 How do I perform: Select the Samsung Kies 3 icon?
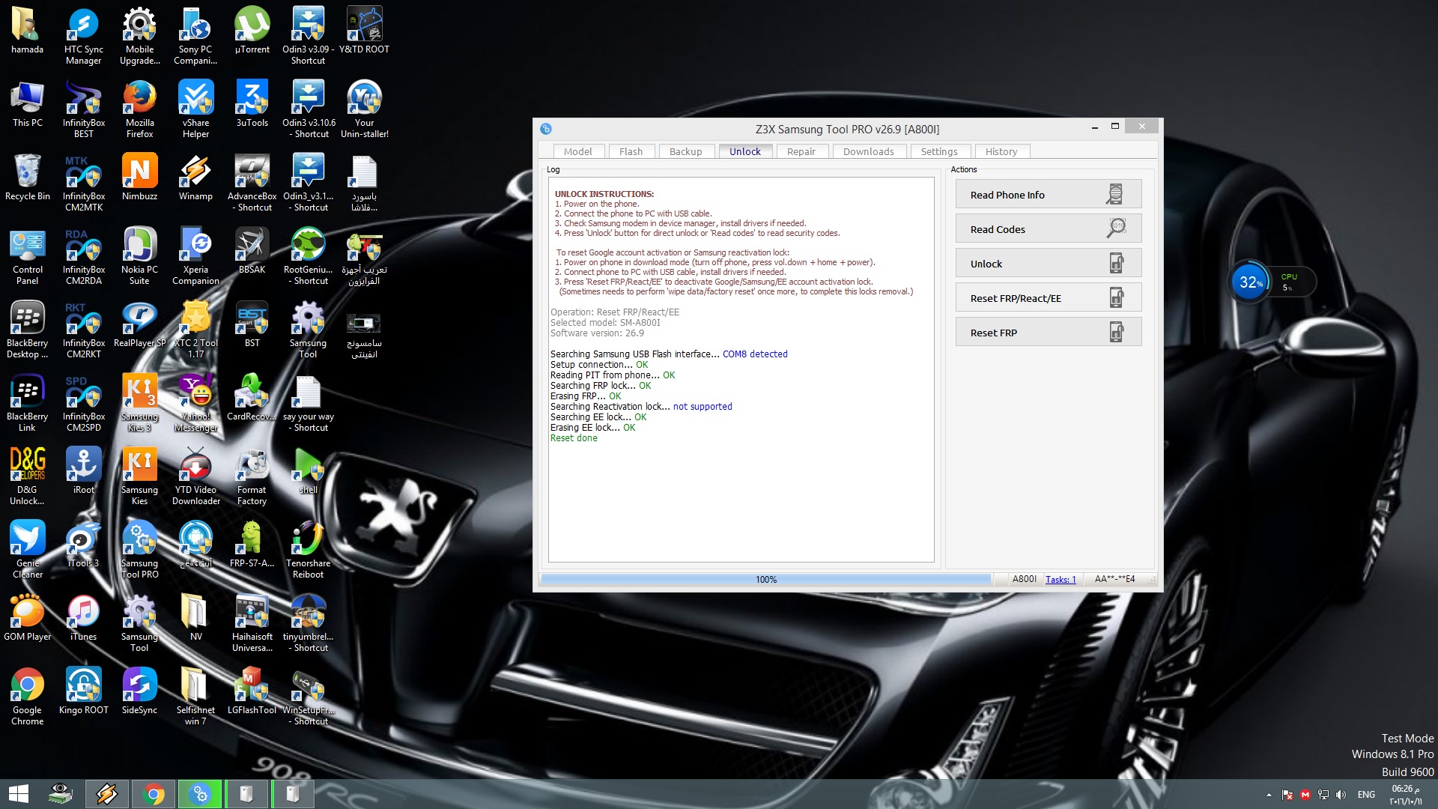coord(139,404)
